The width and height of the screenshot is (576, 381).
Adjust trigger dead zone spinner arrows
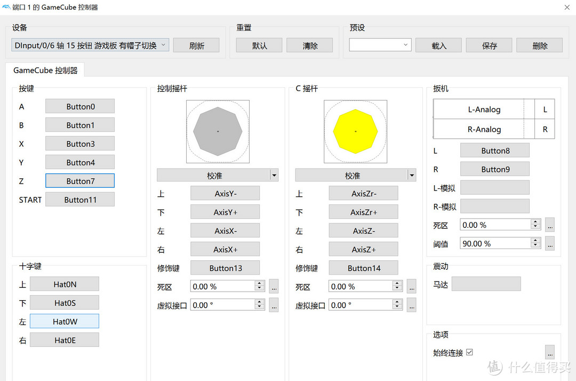coord(535,225)
